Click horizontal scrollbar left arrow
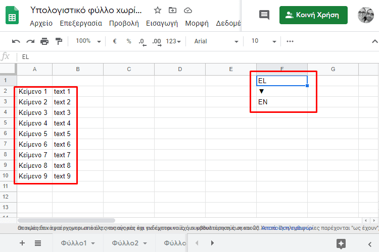The image size is (379, 252). pyautogui.click(x=365, y=220)
